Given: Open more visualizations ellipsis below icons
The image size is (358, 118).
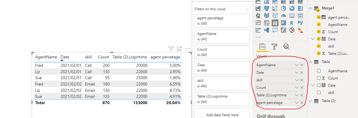Looking at the screenshot, I should coord(258,37).
